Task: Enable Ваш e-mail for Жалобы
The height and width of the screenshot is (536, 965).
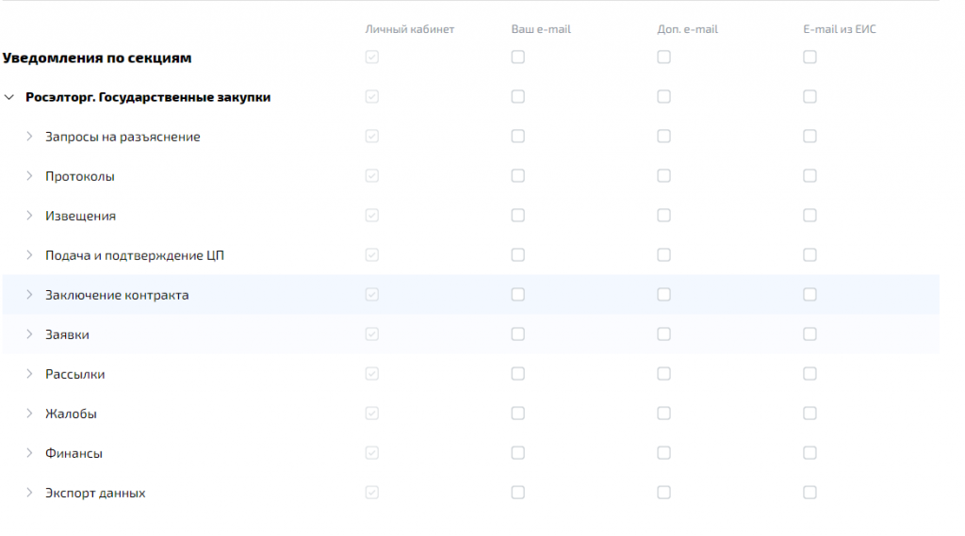Action: pyautogui.click(x=518, y=414)
